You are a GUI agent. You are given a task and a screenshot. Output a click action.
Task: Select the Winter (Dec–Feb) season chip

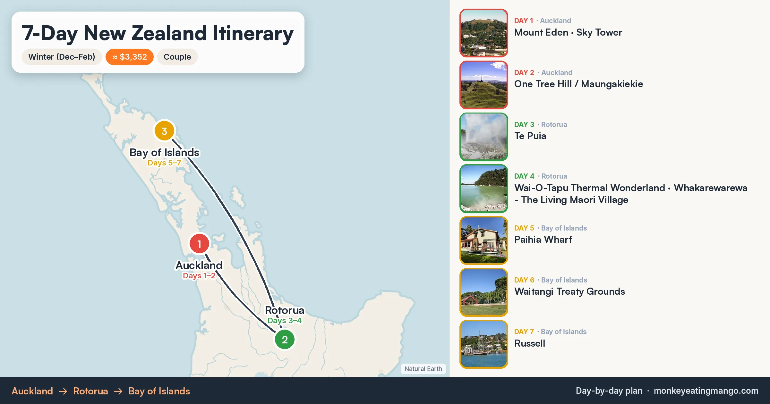[x=62, y=57]
